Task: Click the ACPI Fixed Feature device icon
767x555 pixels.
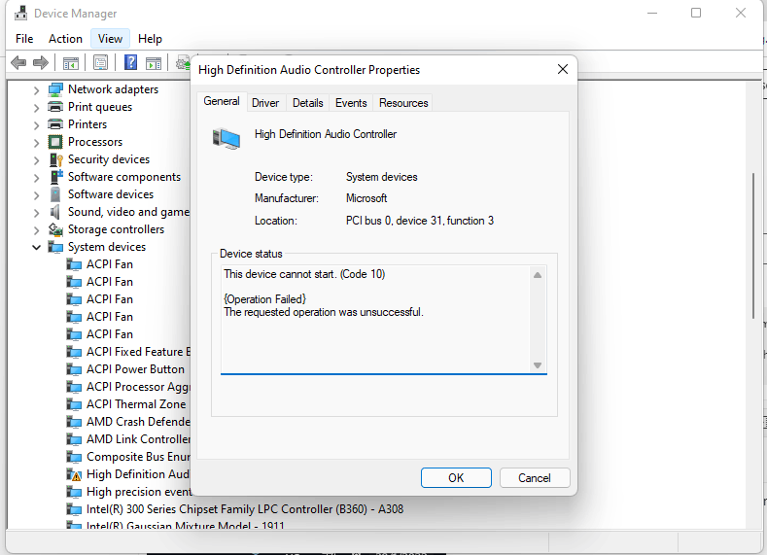Action: (x=74, y=352)
